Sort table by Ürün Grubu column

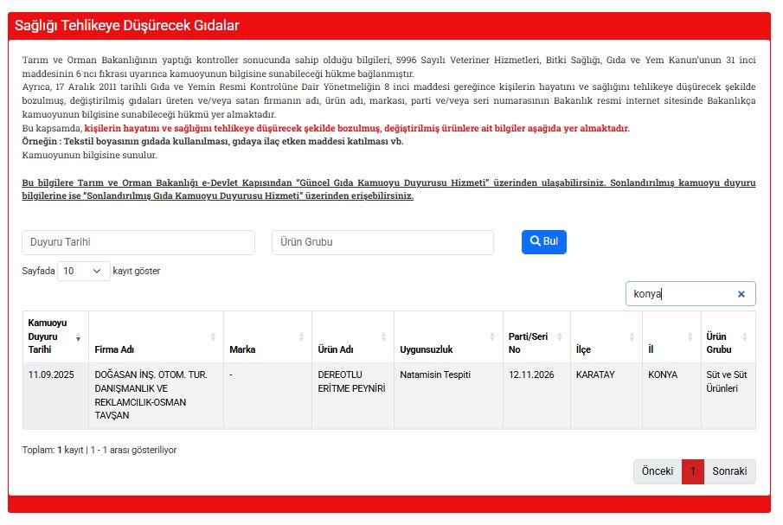(x=727, y=343)
